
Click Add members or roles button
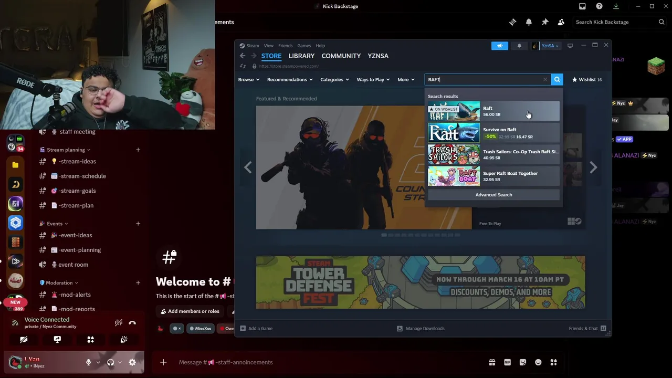(x=190, y=311)
